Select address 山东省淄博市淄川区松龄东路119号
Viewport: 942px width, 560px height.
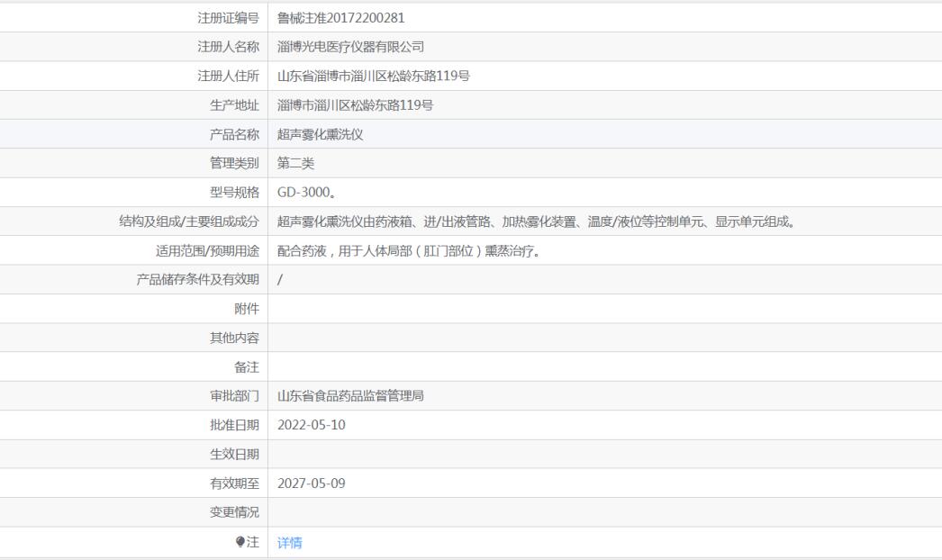pyautogui.click(x=373, y=76)
